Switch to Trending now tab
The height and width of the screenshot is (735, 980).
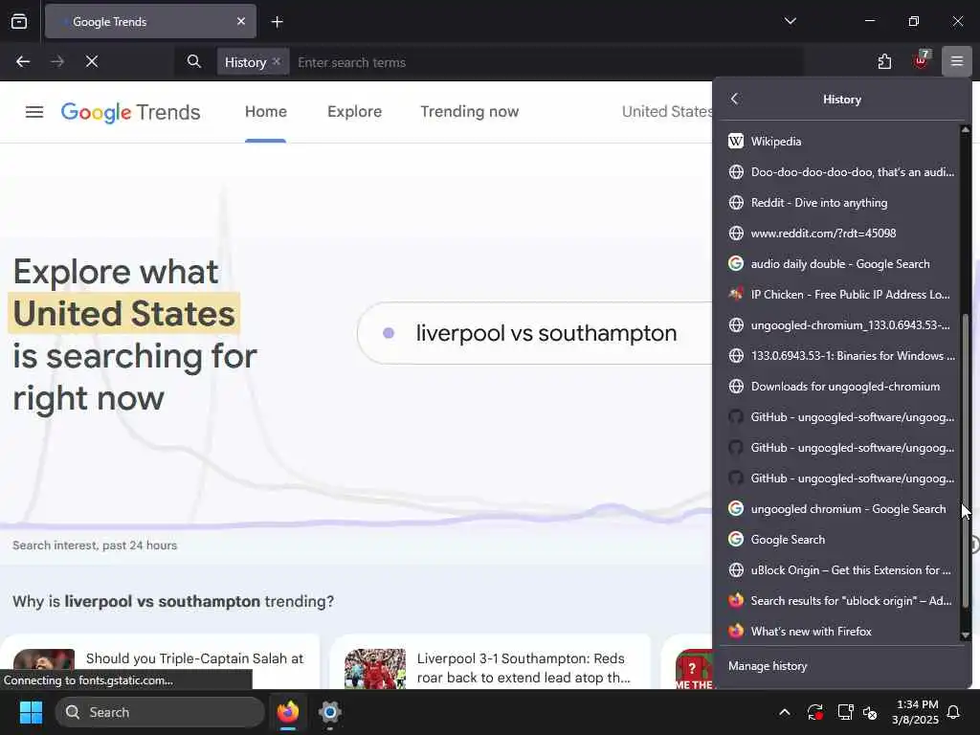coord(469,112)
